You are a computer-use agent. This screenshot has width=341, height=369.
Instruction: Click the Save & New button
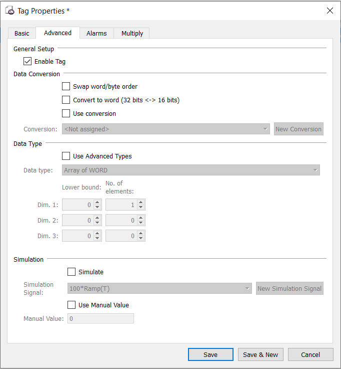click(x=260, y=354)
